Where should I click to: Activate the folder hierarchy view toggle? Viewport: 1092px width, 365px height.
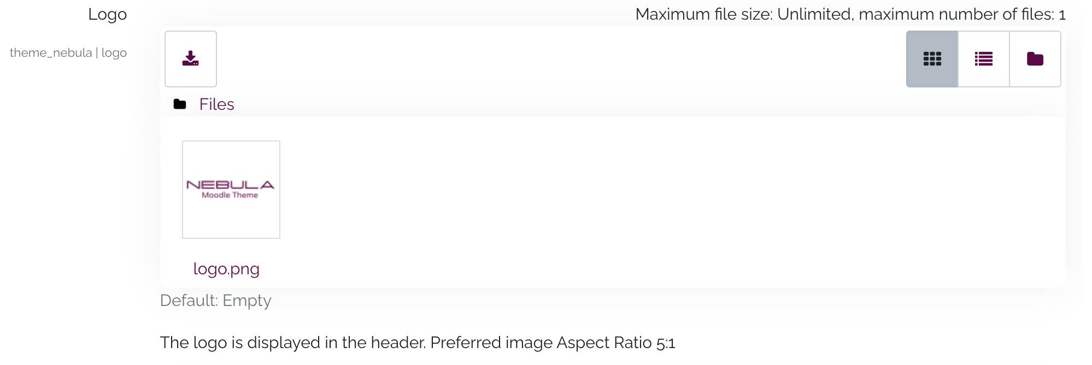tap(1035, 58)
